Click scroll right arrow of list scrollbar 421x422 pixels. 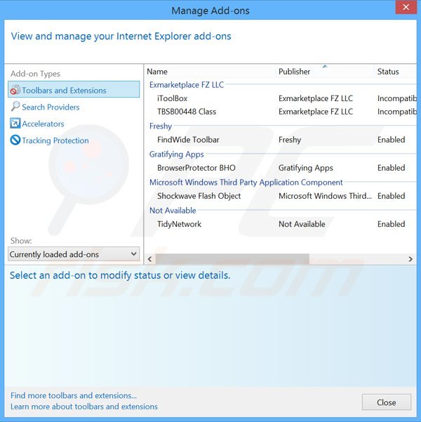click(410, 259)
